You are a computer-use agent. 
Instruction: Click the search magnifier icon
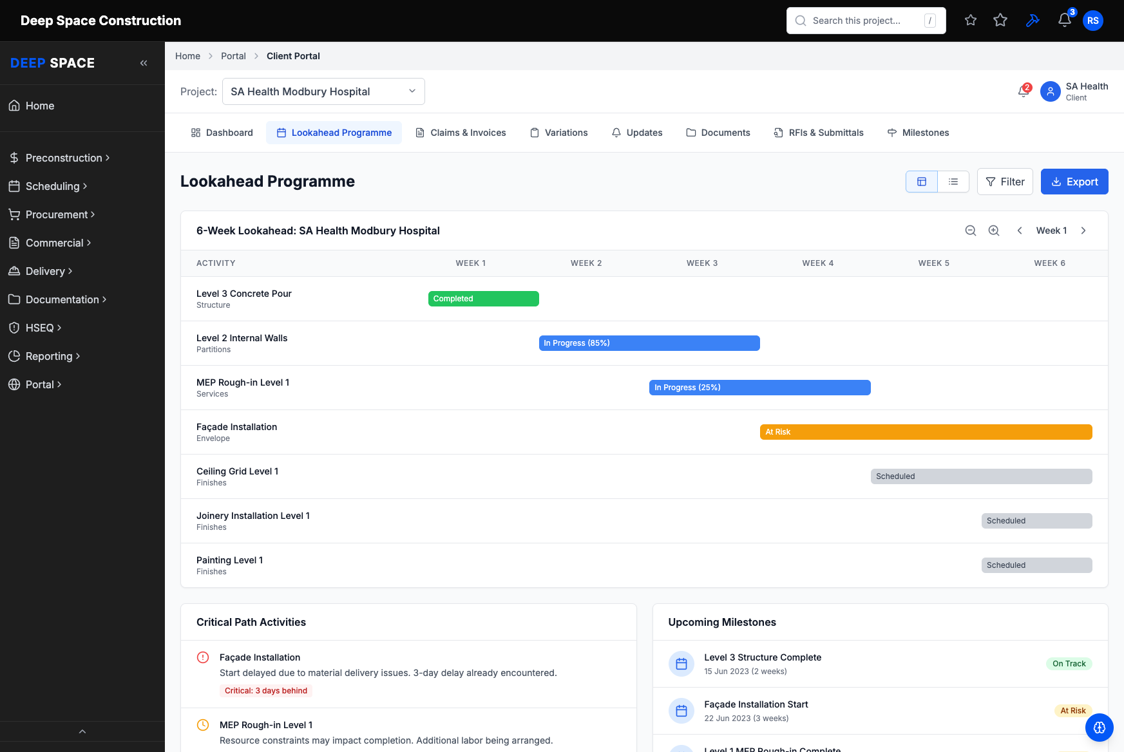point(801,21)
